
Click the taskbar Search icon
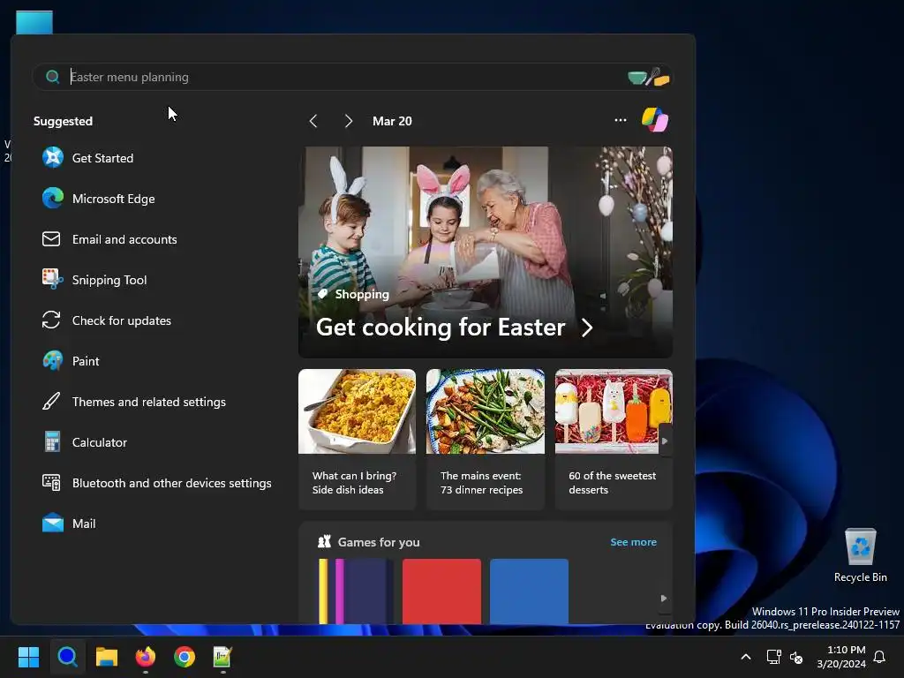(x=67, y=657)
